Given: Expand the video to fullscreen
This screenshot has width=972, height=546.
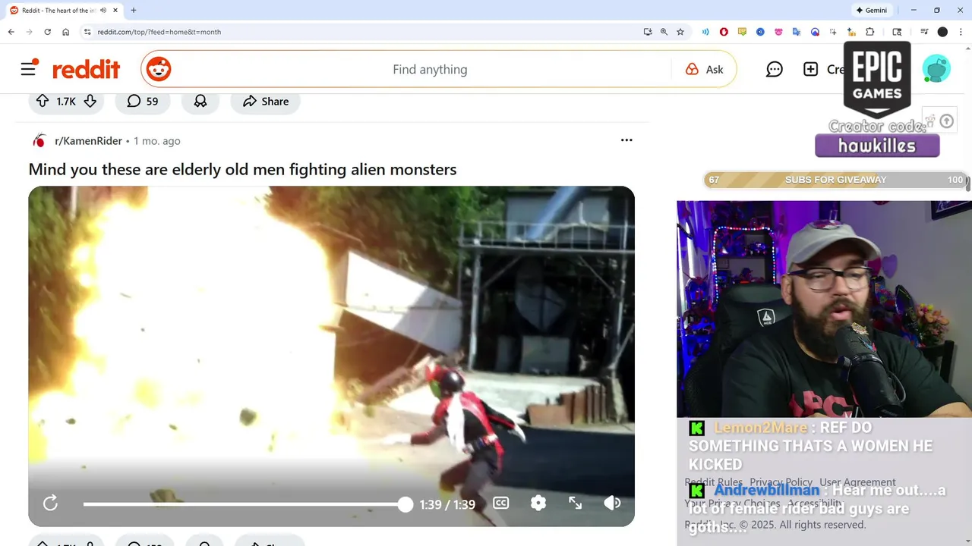Looking at the screenshot, I should [x=576, y=503].
